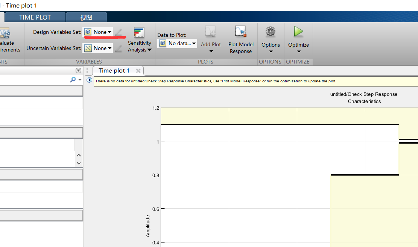This screenshot has height=247, width=418.
Task: Click the plot title Check Step Response Characteristics
Action: point(364,98)
